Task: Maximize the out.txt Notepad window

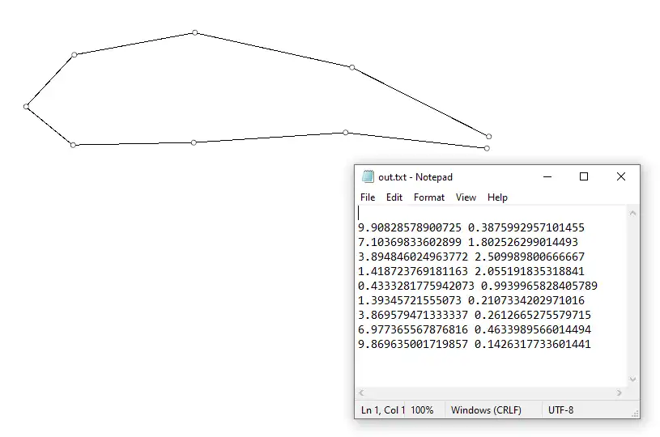Action: point(584,176)
